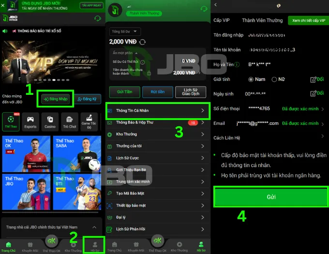The width and height of the screenshot is (329, 254).
Task: Open the Thể Thao BTI game card
Action: tap(77, 192)
